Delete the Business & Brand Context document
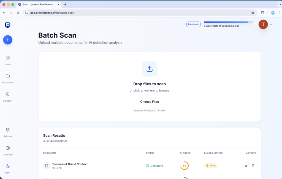282x179 pixels. [x=253, y=166]
